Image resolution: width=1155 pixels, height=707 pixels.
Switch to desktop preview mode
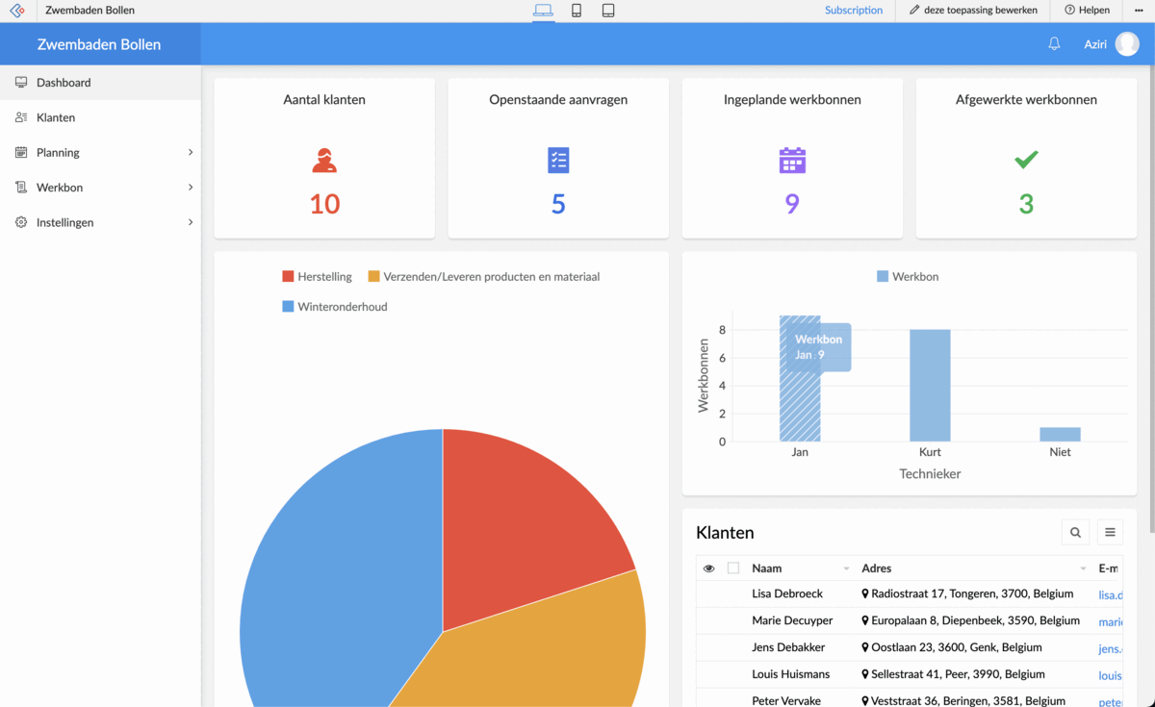(543, 11)
